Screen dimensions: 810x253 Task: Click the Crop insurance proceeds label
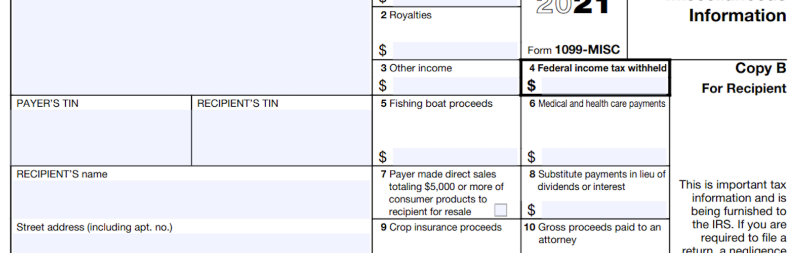tap(441, 227)
